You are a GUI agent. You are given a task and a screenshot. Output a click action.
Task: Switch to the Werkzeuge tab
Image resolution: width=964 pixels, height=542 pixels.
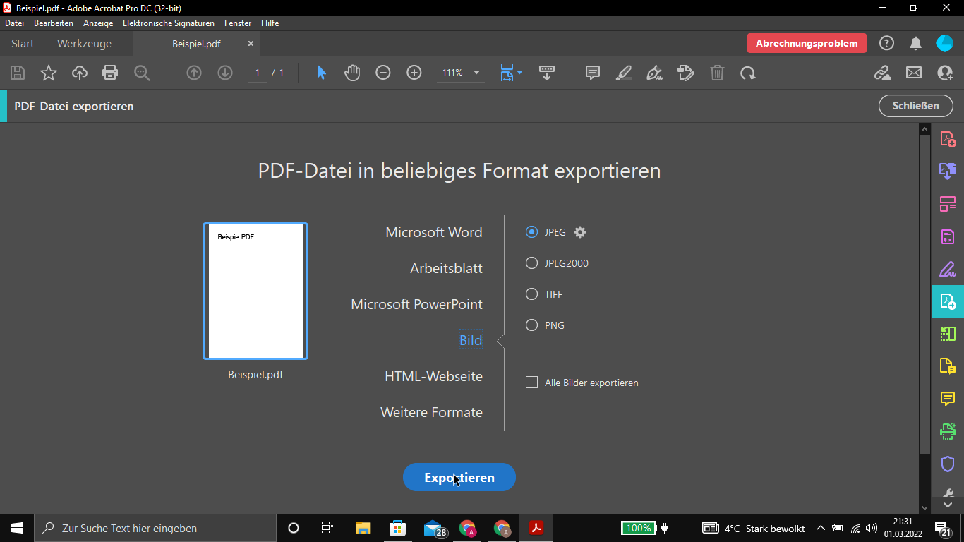pyautogui.click(x=84, y=44)
